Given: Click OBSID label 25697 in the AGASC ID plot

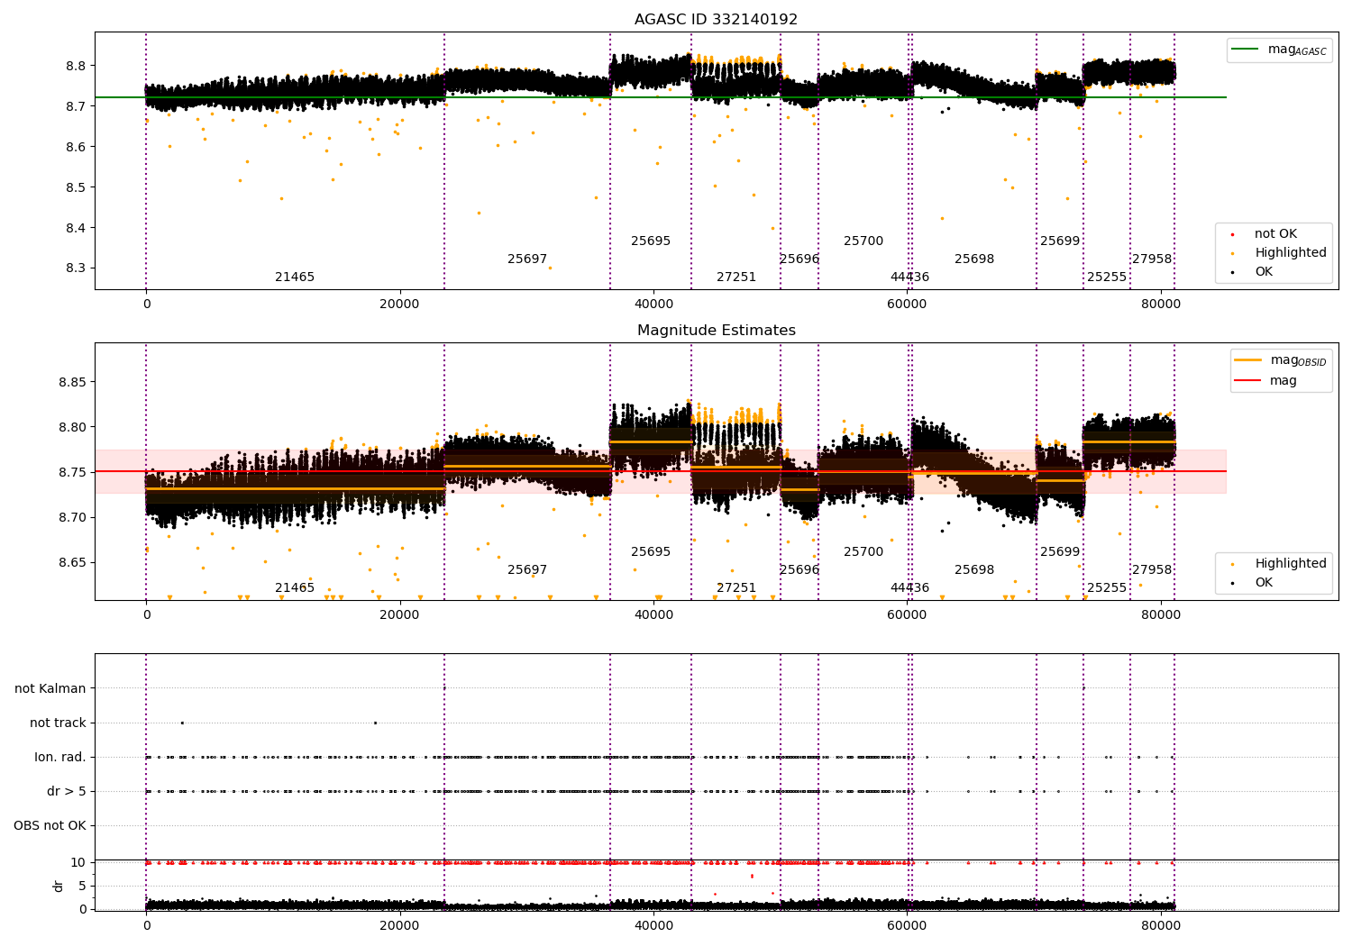Looking at the screenshot, I should (527, 259).
